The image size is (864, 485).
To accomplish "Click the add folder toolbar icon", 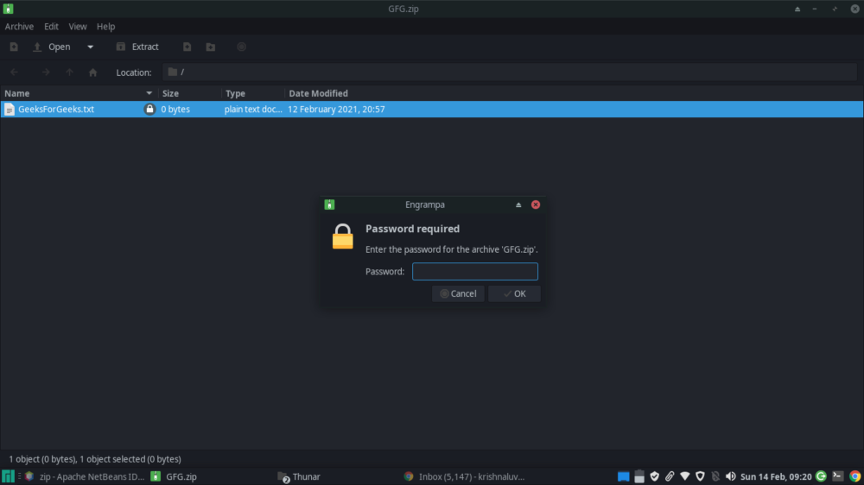I will [x=211, y=47].
